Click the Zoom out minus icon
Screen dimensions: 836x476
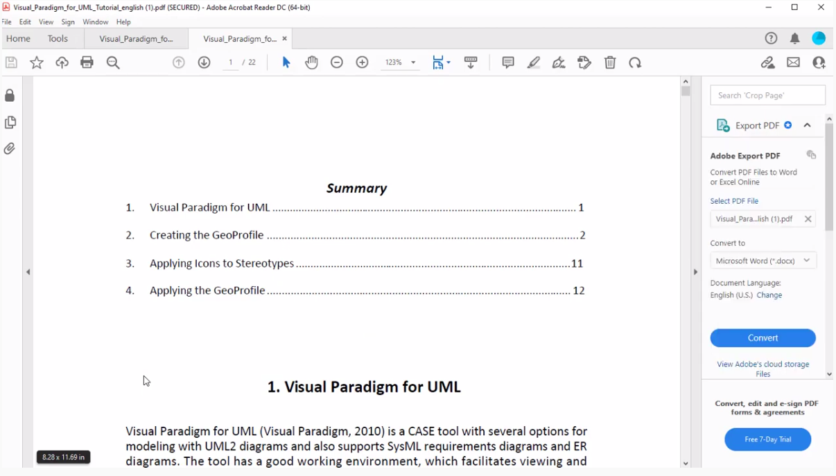pyautogui.click(x=337, y=63)
